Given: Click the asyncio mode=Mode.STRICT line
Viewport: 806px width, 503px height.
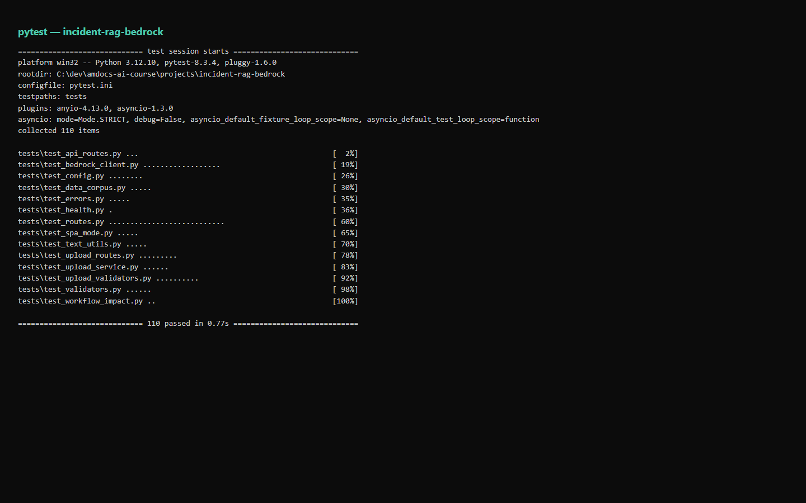Looking at the screenshot, I should (279, 120).
